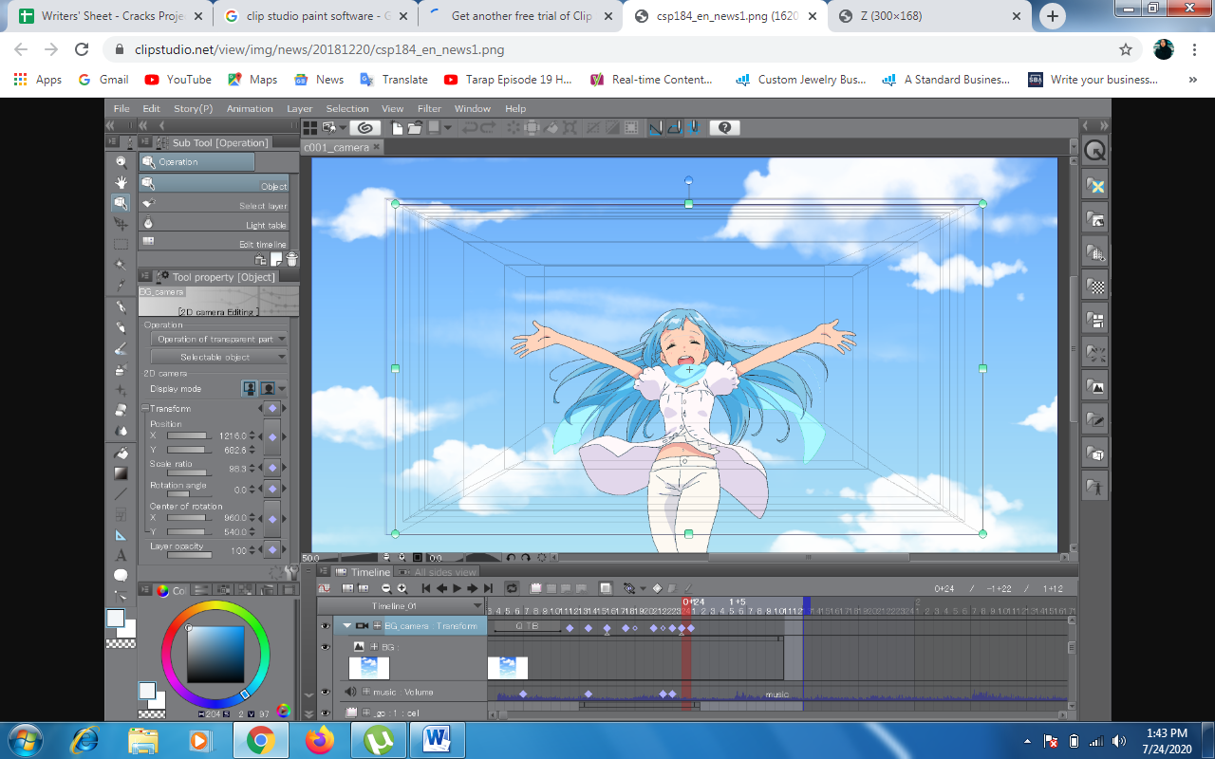Viewport: 1215px width, 759px height.
Task: Toggle visibility of the cel layer
Action: (x=326, y=712)
